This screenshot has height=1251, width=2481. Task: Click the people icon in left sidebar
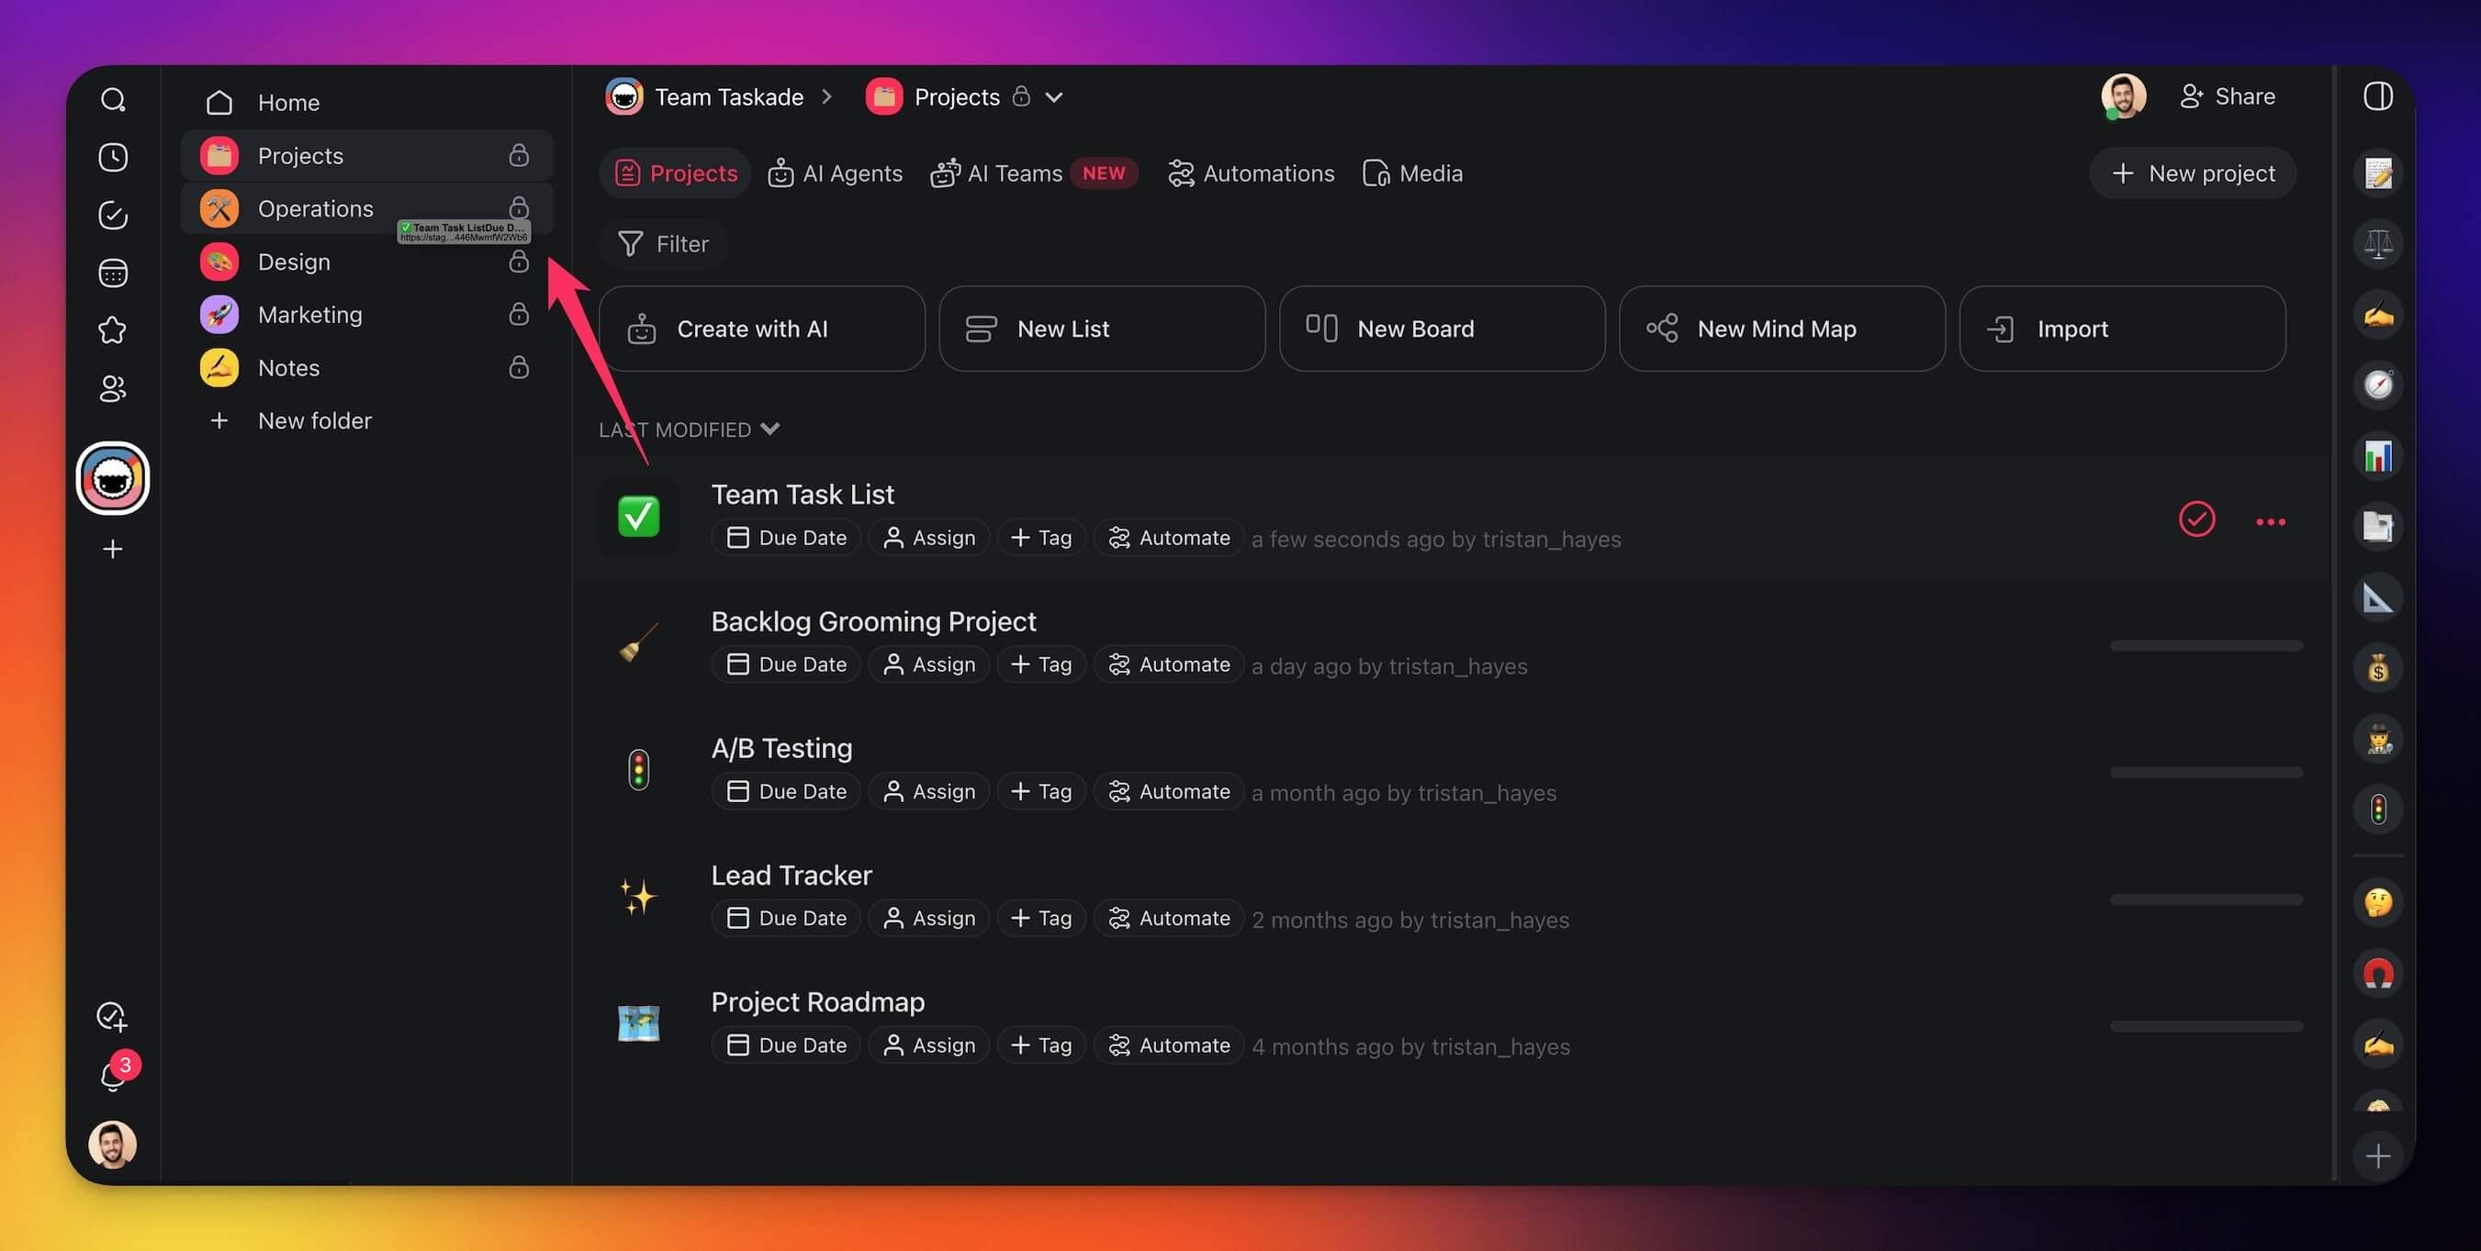(x=113, y=388)
